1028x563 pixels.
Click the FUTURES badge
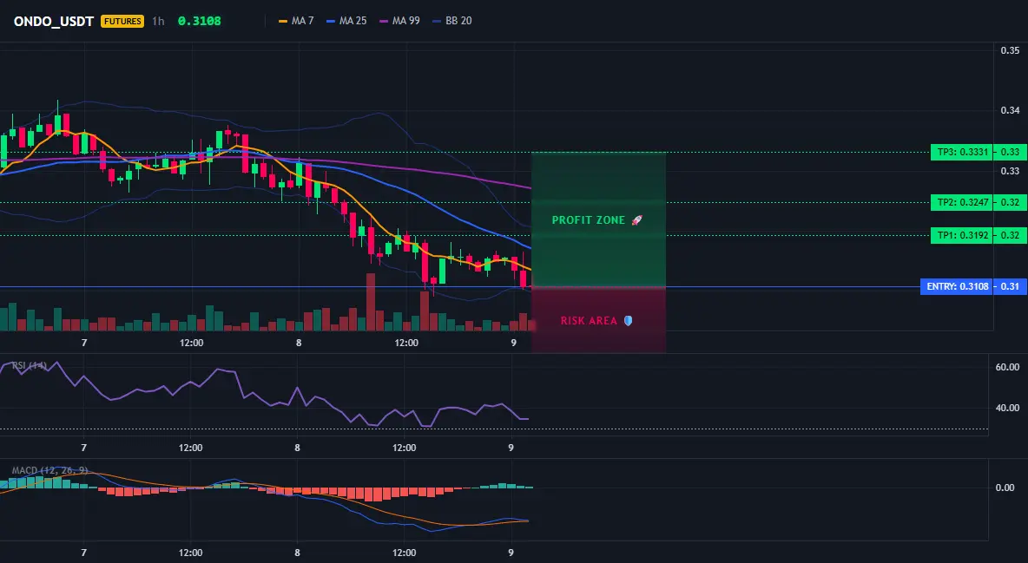click(x=122, y=21)
